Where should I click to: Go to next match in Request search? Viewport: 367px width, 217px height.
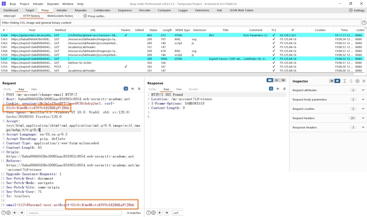[21, 213]
